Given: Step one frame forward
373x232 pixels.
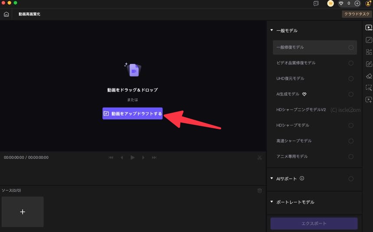Looking at the screenshot, I should (x=143, y=157).
